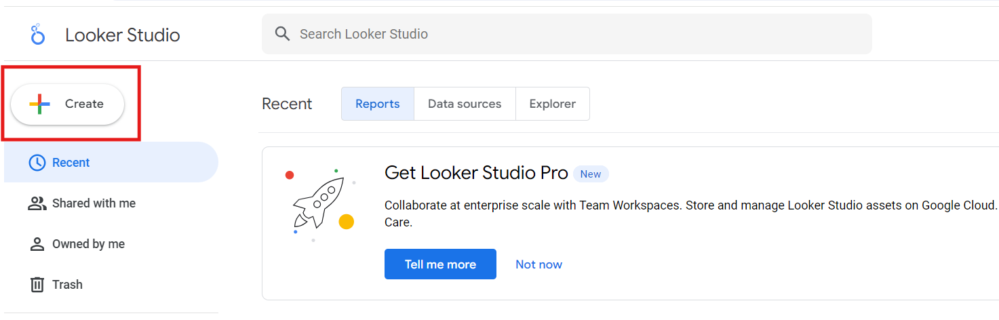Select Recent in the sidebar

(x=111, y=163)
